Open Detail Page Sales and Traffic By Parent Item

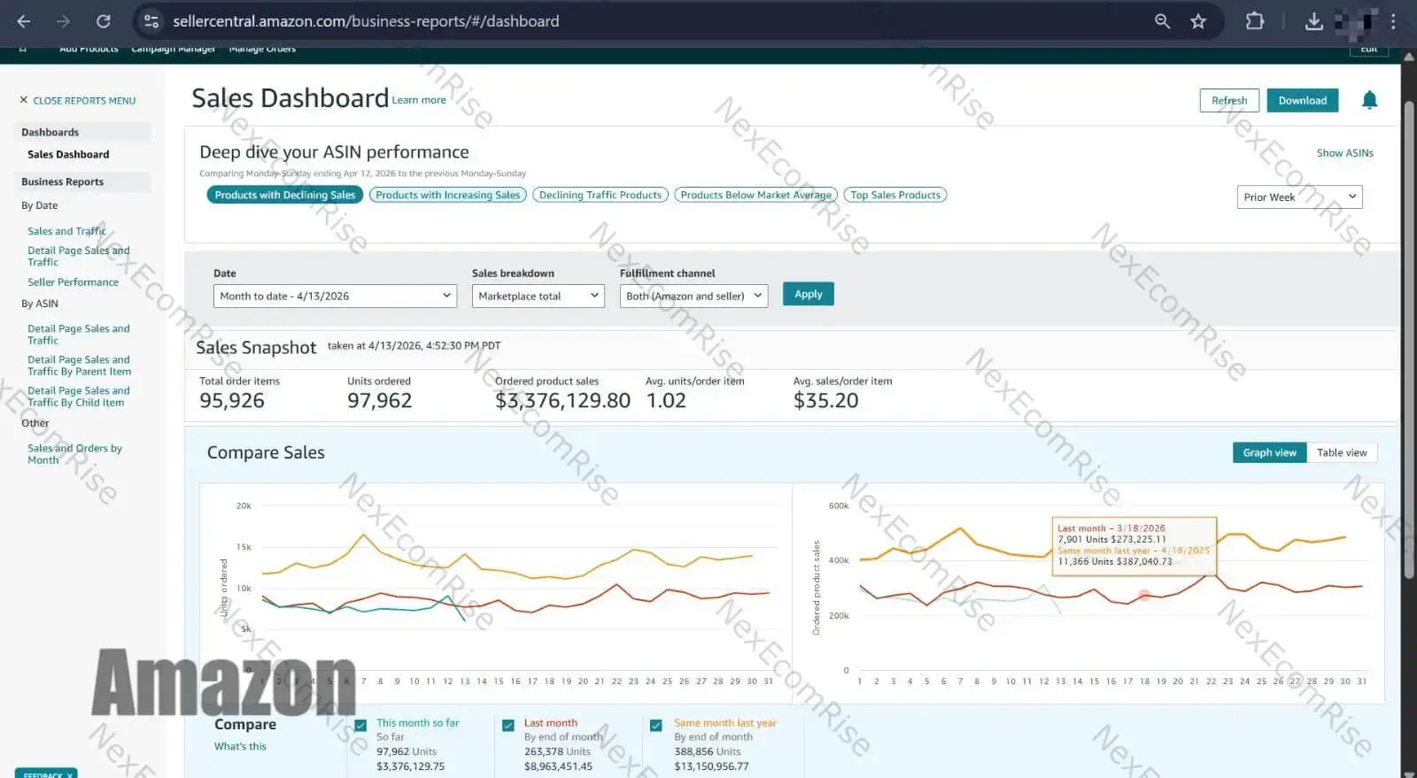pos(79,366)
